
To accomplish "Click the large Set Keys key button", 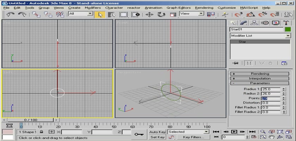I will [139, 134].
